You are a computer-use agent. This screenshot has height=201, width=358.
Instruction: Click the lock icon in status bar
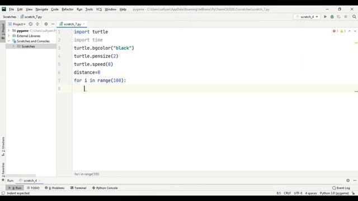click(353, 193)
